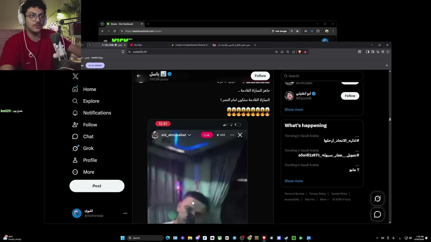431x242 pixels.
Task: Open new tab in Brave window
Action: (x=255, y=45)
